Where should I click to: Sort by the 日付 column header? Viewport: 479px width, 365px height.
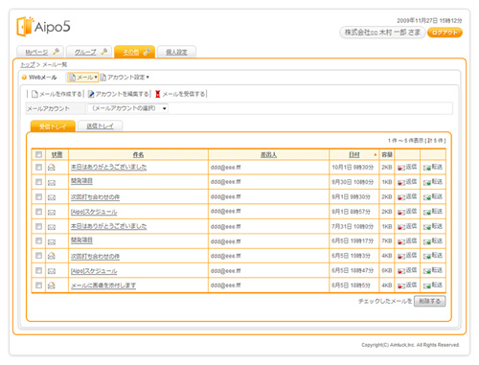point(354,155)
